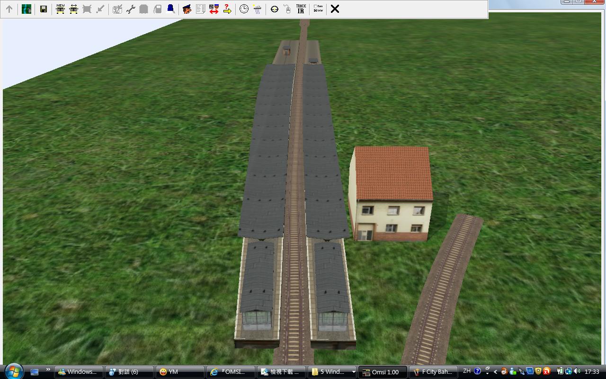Click the question mark arrow icon
The height and width of the screenshot is (379, 606).
[227, 9]
